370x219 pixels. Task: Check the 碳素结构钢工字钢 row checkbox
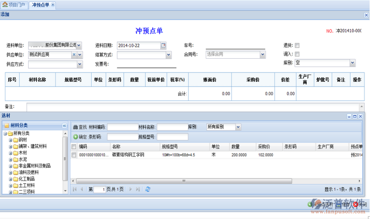[x=74, y=155]
